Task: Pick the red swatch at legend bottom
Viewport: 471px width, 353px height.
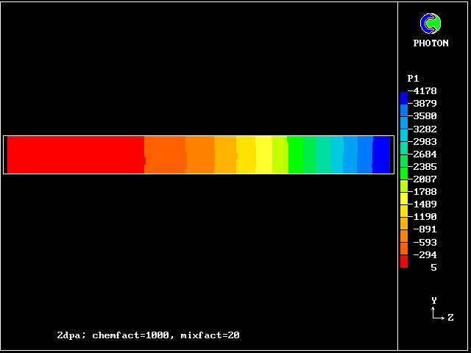Action: coord(404,261)
